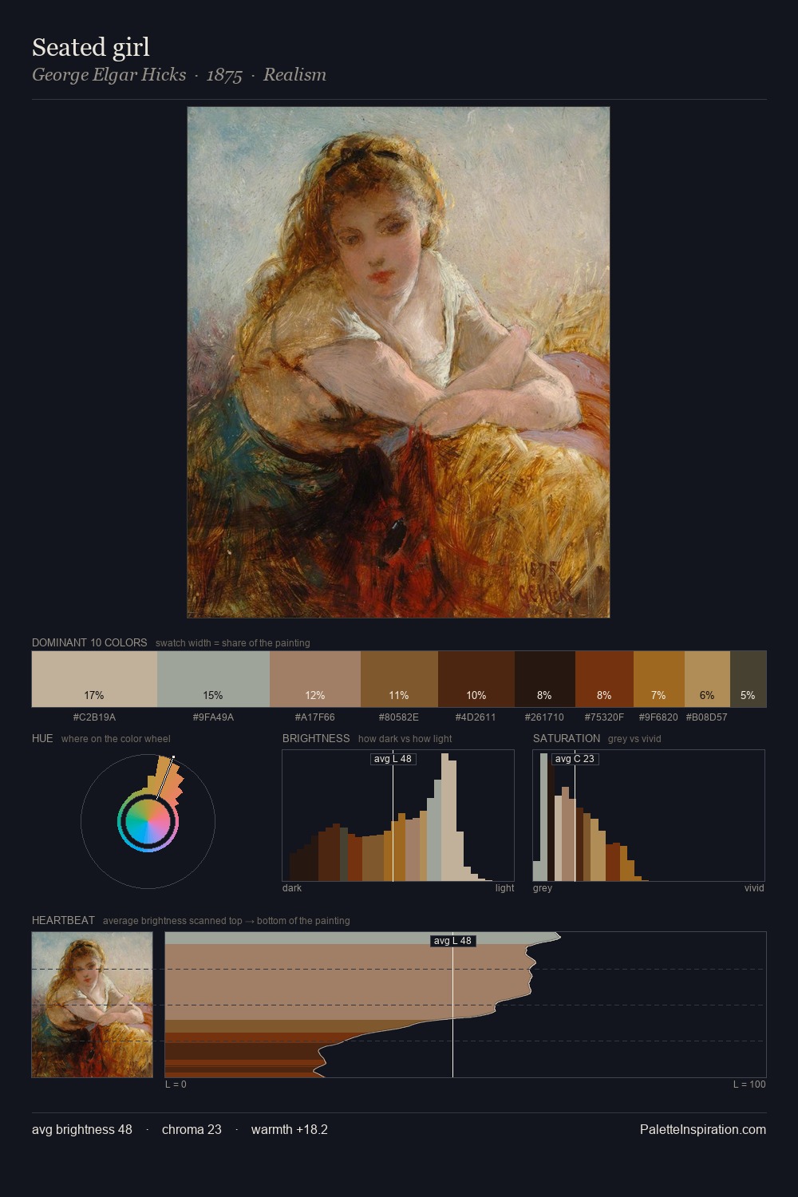Click the 'grey' axis label
The height and width of the screenshot is (1197, 798).
point(543,888)
